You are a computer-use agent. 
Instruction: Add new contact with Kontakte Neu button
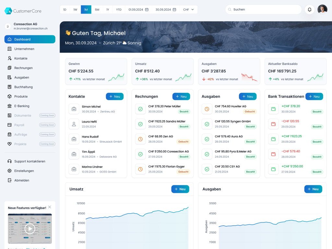pos(114,97)
